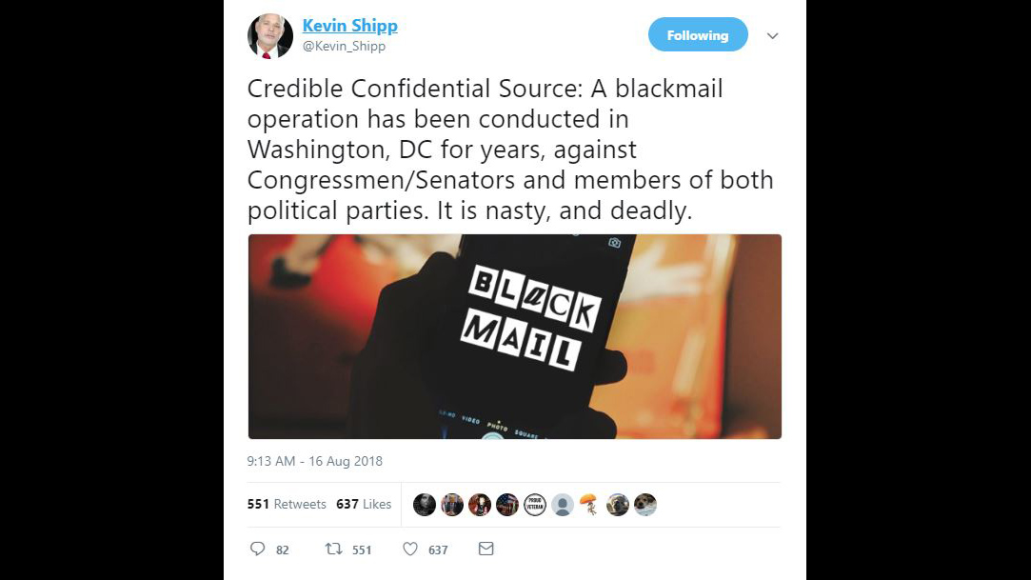Click the reply speech bubble icon
This screenshot has width=1031, height=580.
258,549
